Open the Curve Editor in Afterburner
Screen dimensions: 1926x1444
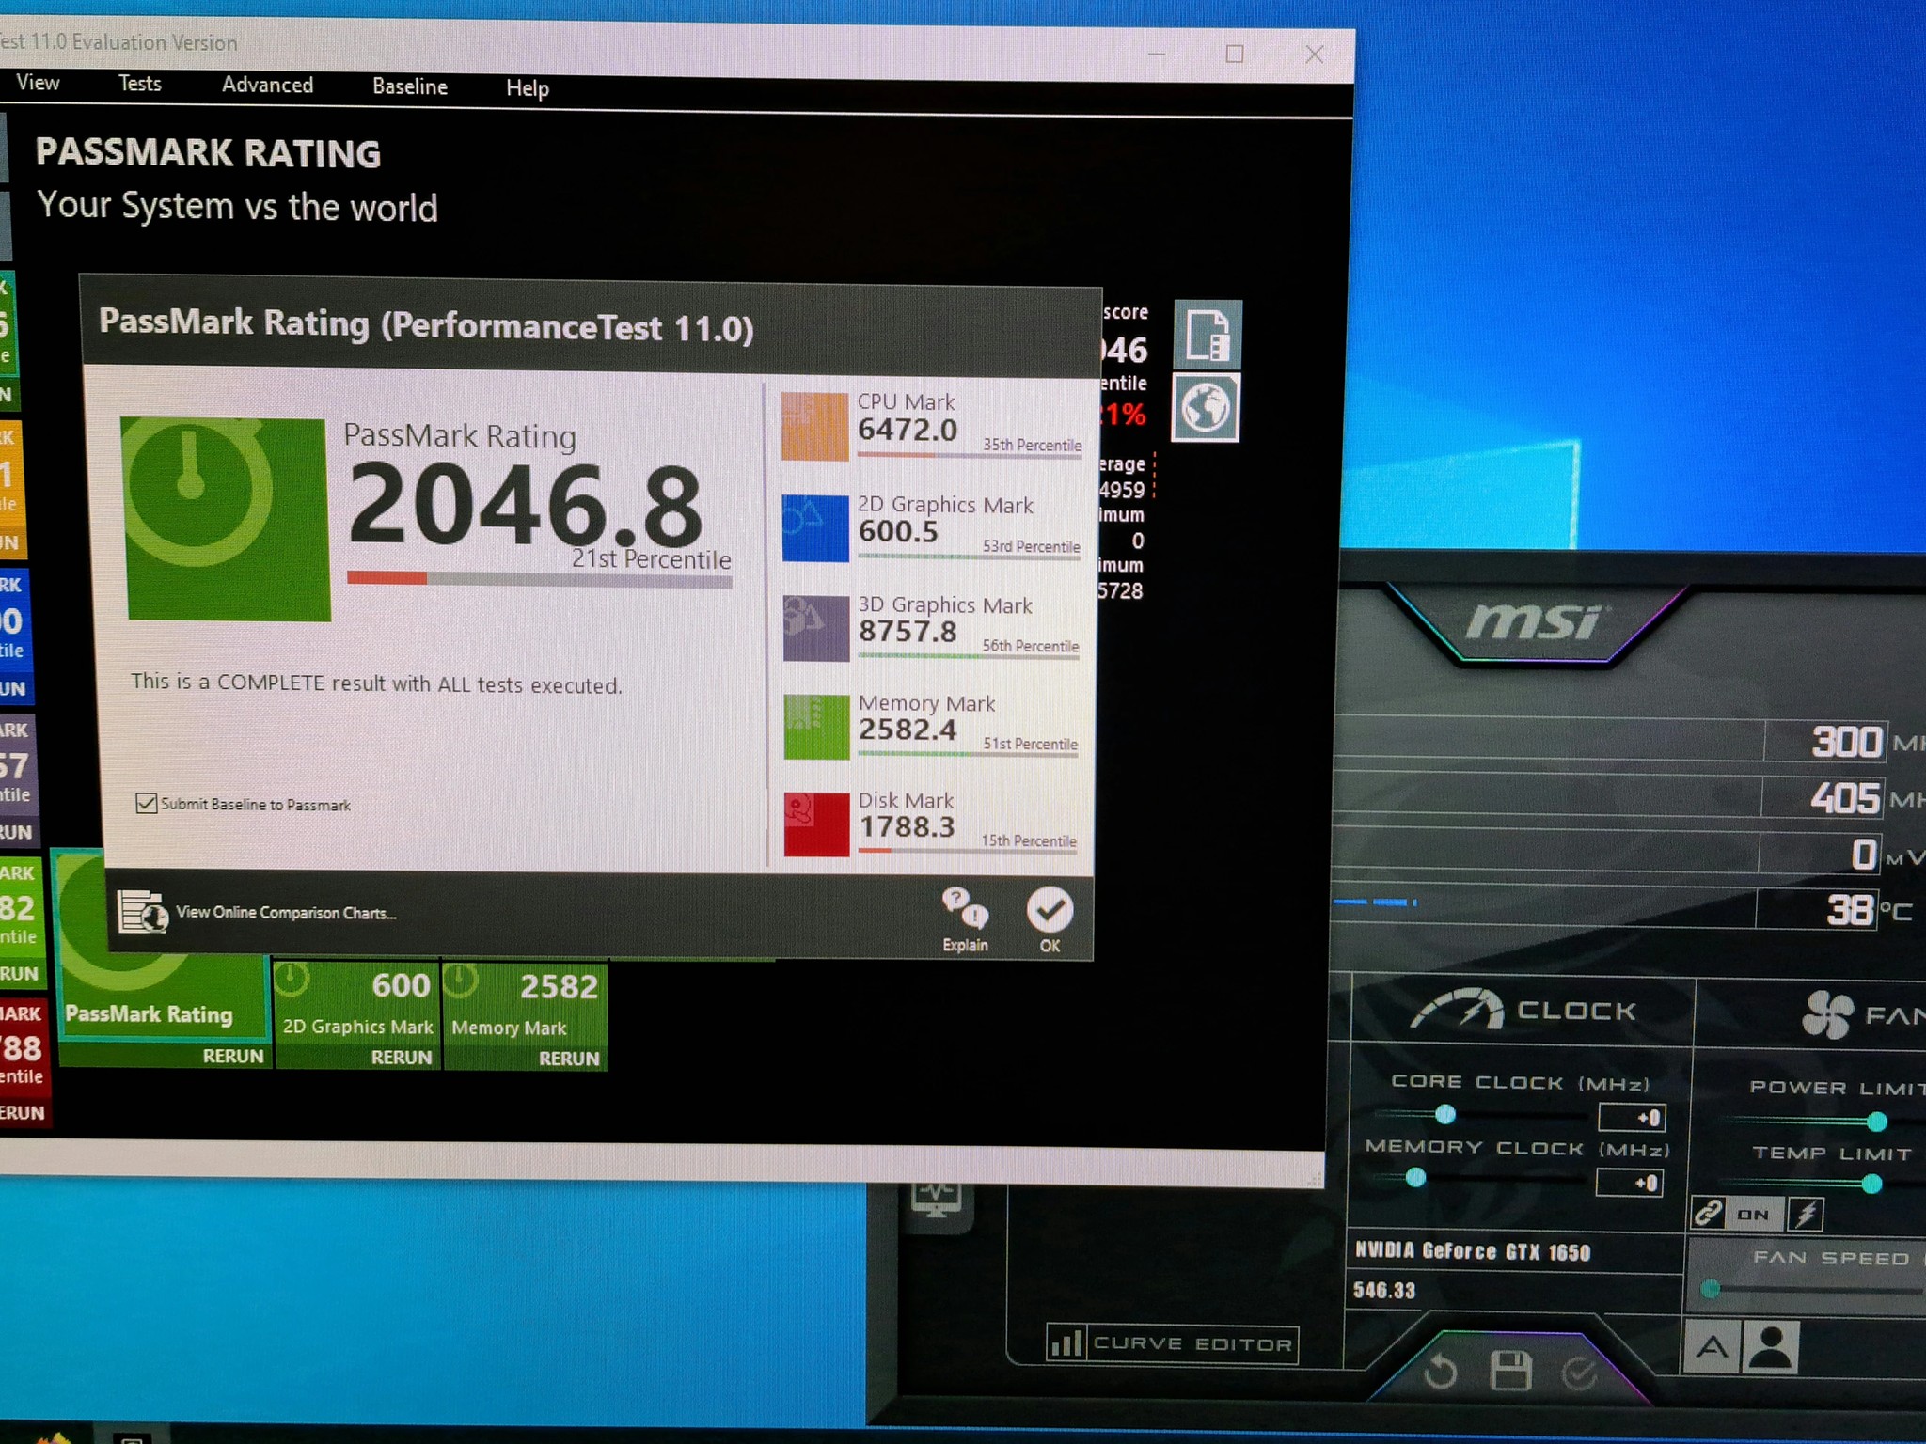coord(1172,1343)
